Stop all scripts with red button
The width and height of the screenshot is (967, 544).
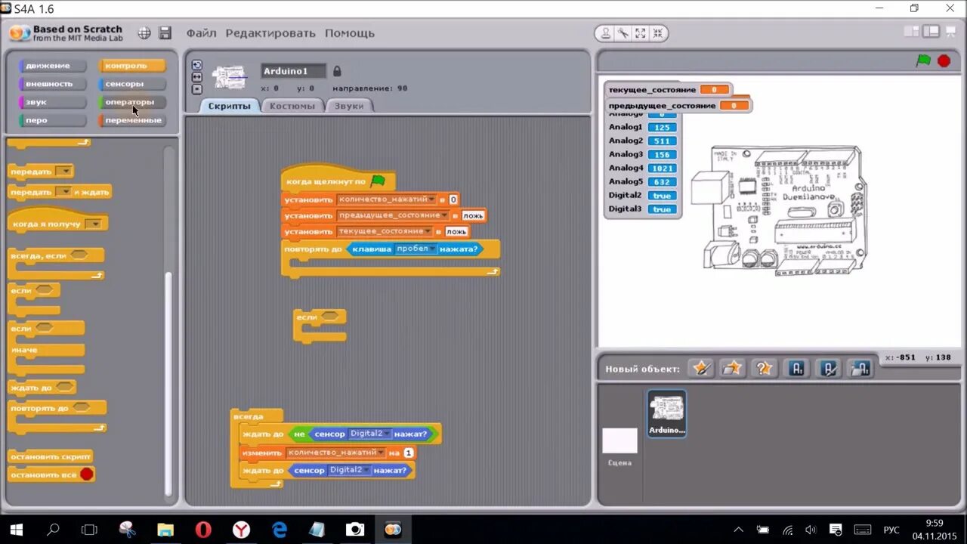944,60
